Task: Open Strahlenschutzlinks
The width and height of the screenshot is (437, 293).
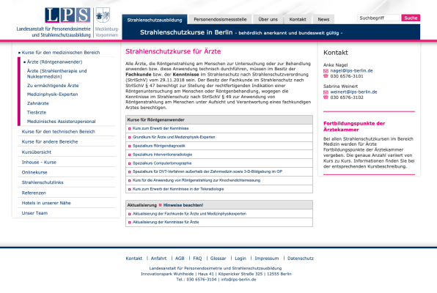Action: [43, 182]
